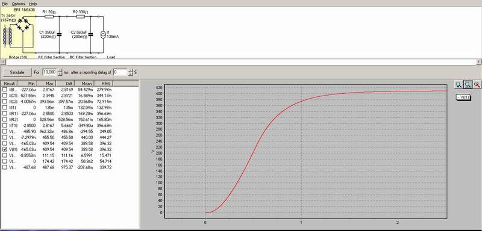This screenshot has width=482, height=231.
Task: Click the Simulate button
Action: pos(17,72)
